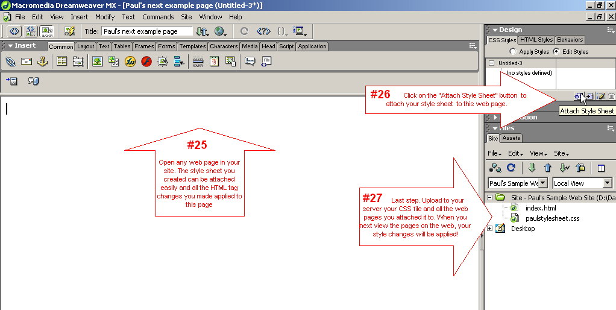Insert Flash movie icon
Image resolution: width=616 pixels, height=310 pixels.
(146, 62)
